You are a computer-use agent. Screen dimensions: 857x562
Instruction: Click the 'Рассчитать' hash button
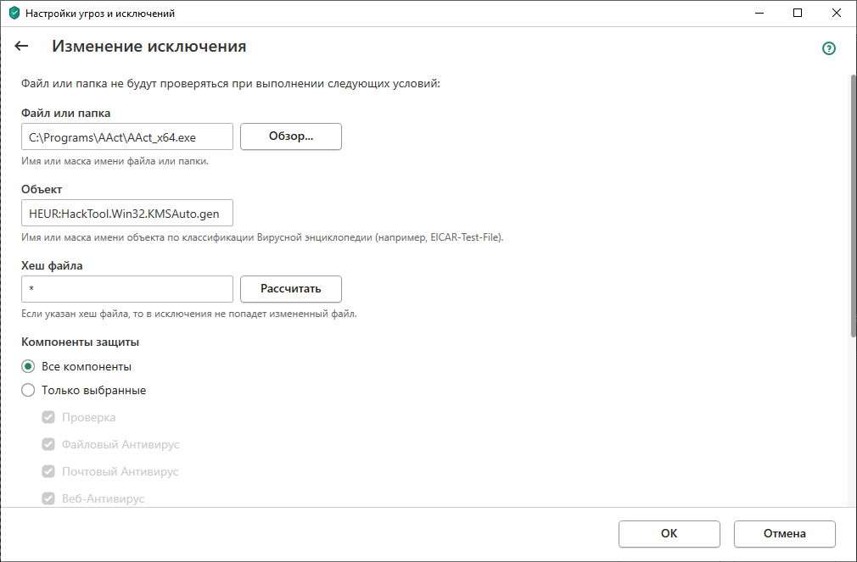click(291, 289)
